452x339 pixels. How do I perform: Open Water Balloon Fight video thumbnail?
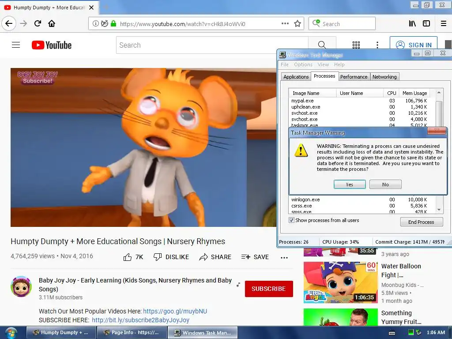tap(340, 282)
